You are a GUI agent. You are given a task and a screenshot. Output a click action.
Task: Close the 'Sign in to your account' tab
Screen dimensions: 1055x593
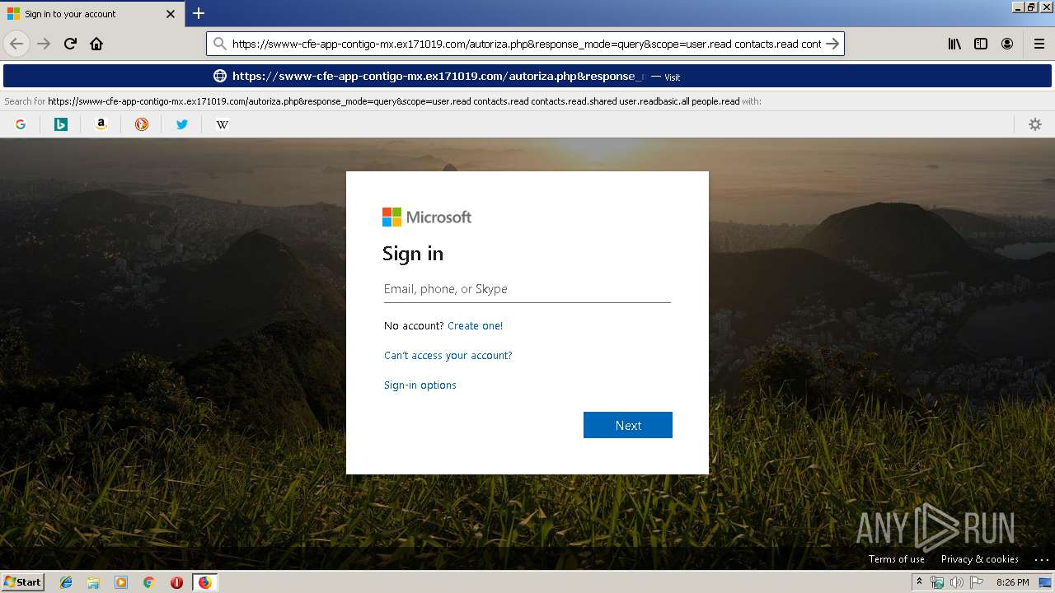(x=171, y=14)
